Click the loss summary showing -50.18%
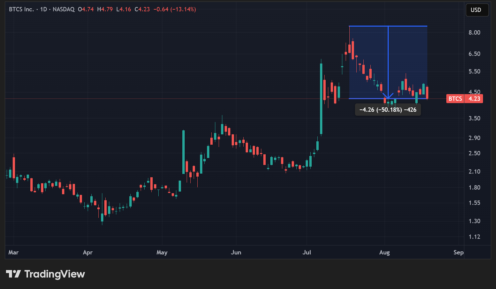496x289 pixels. click(x=388, y=109)
